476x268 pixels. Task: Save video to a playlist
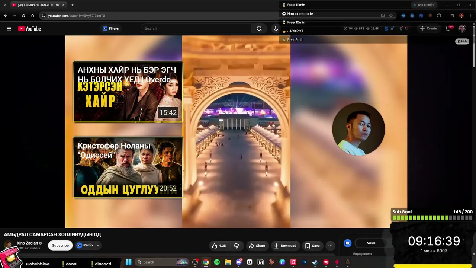pyautogui.click(x=312, y=246)
